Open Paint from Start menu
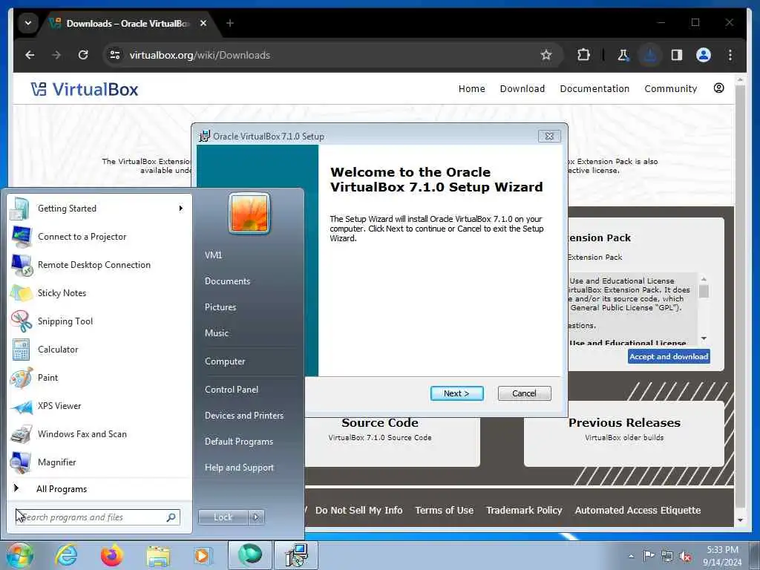The image size is (760, 570). 99,378
